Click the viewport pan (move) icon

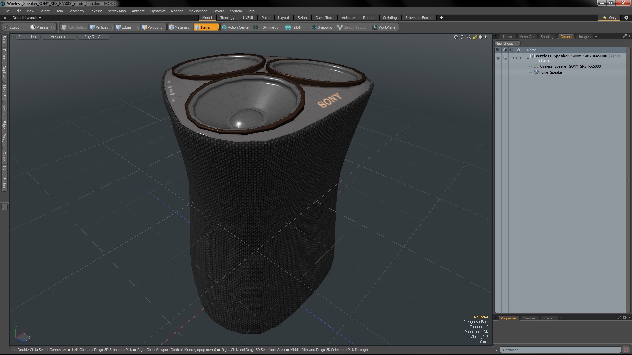click(456, 37)
